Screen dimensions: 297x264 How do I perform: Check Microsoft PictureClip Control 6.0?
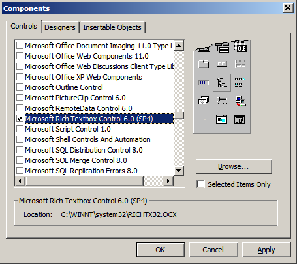[x=20, y=98]
